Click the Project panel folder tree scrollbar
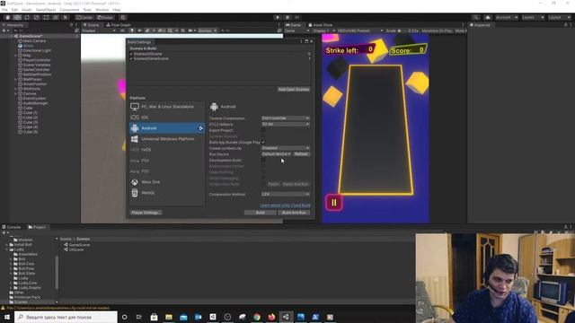Viewport: 575px width, 323px height. coord(57,272)
